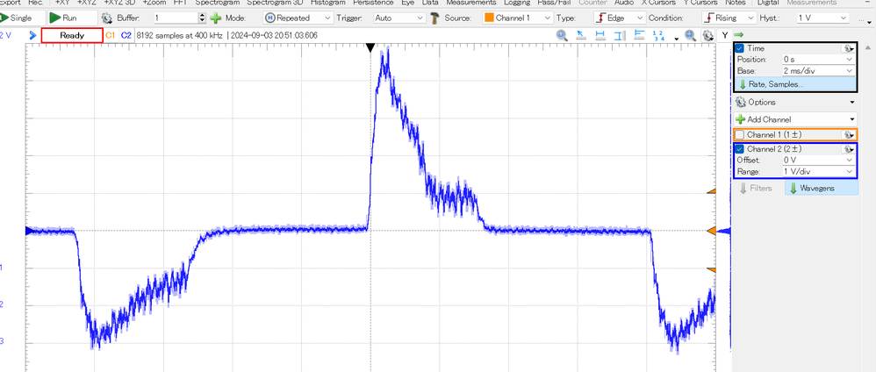The height and width of the screenshot is (372, 876).
Task: Click blue zero-level arrow at plot left edge
Action: tap(30, 230)
